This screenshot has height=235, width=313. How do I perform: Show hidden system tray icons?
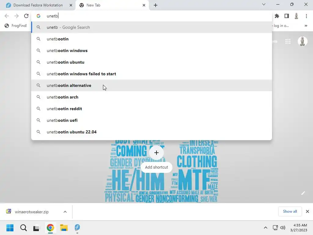click(266, 228)
